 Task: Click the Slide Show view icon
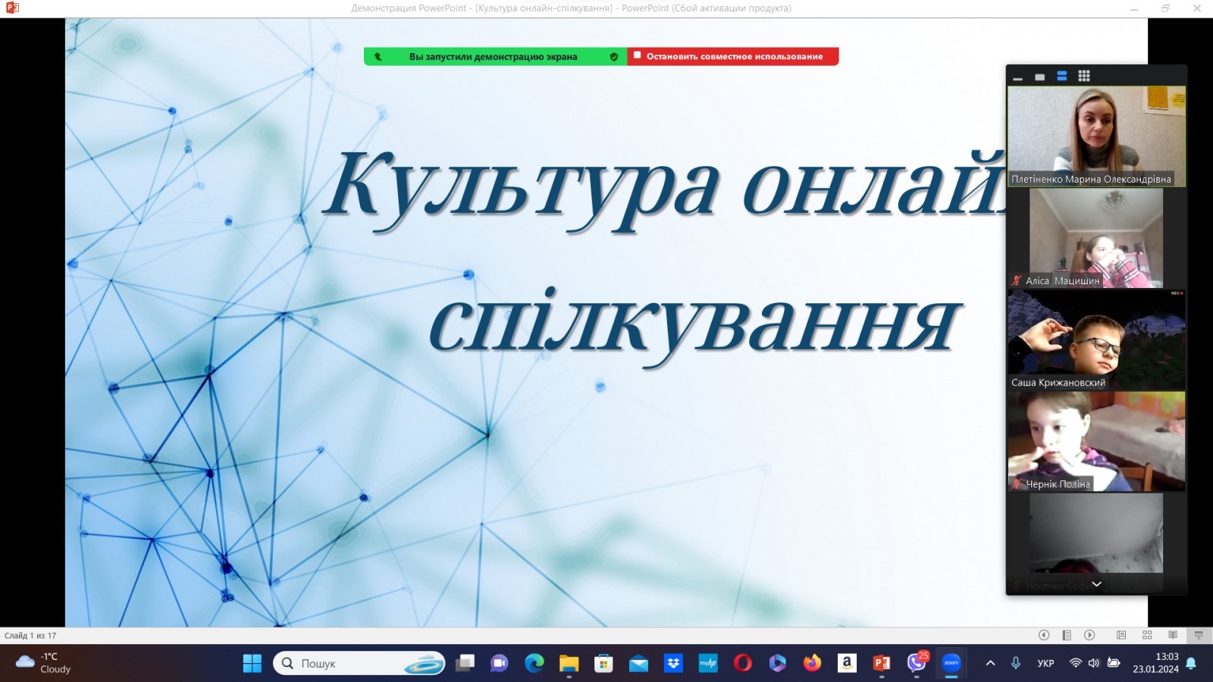coord(1199,635)
